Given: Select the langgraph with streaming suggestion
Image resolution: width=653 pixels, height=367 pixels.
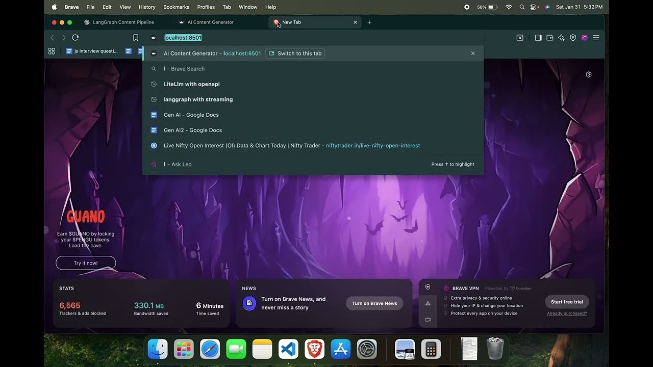Looking at the screenshot, I should (x=313, y=99).
